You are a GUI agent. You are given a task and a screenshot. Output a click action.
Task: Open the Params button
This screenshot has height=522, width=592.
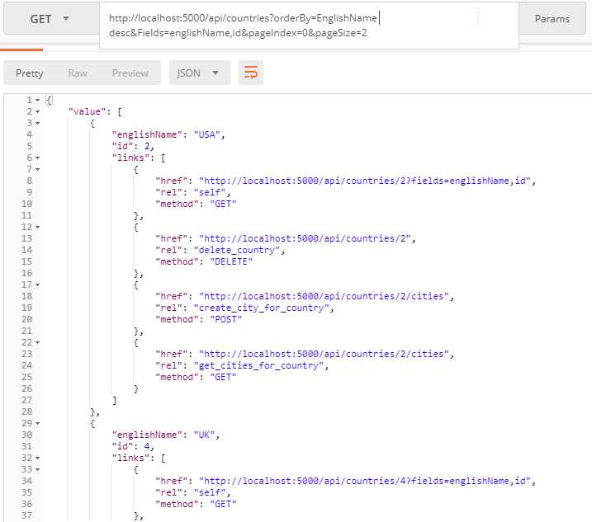[x=552, y=19]
